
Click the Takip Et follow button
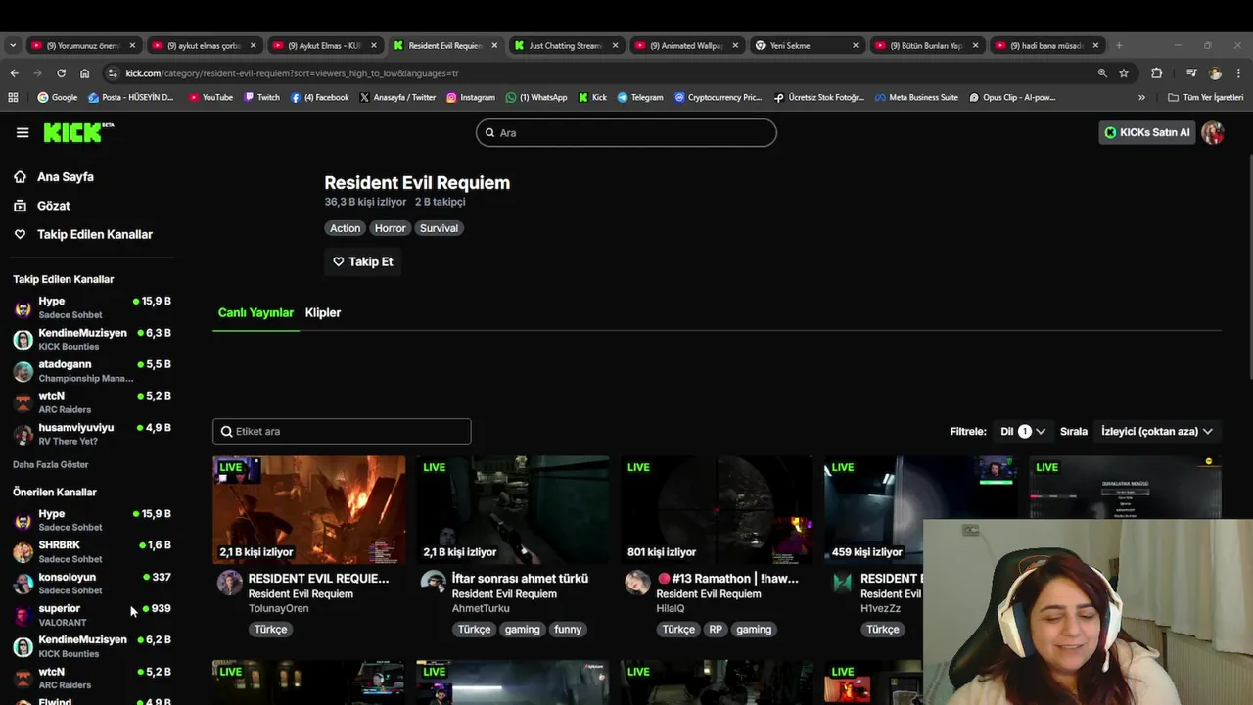point(362,261)
